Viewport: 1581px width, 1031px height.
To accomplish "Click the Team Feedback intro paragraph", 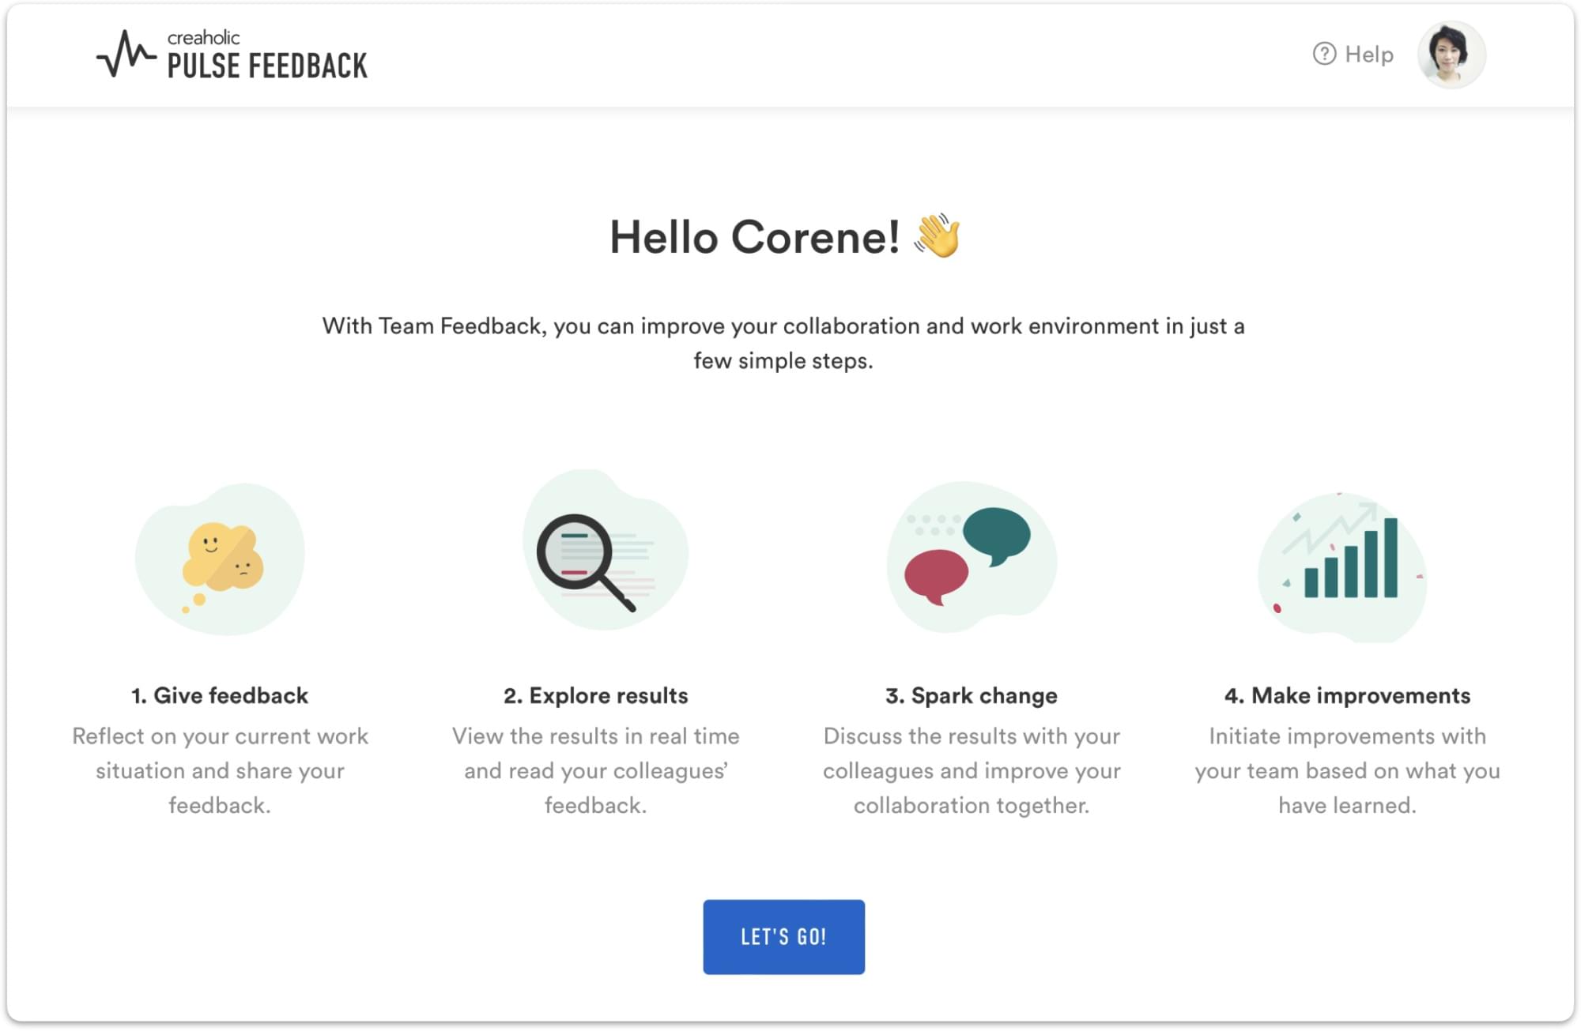I will [x=783, y=343].
